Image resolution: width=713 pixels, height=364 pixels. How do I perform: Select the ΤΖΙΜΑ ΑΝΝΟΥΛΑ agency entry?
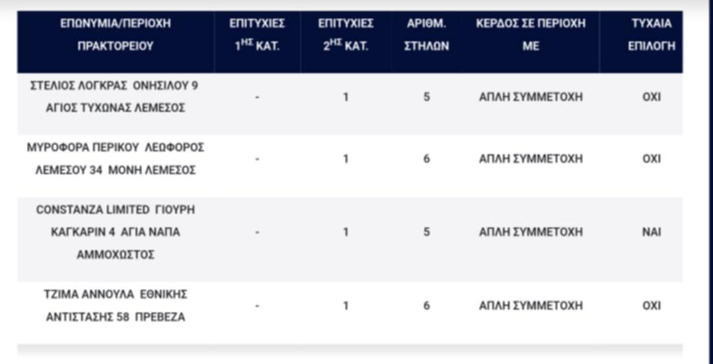(116, 305)
